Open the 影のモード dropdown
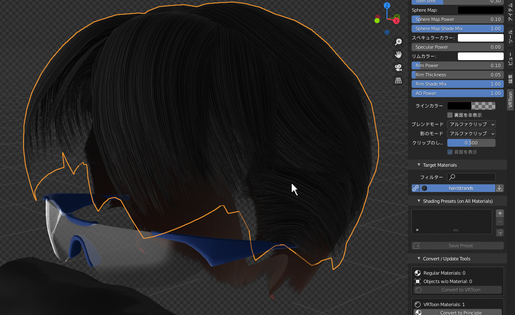This screenshot has height=315, width=515. click(471, 134)
